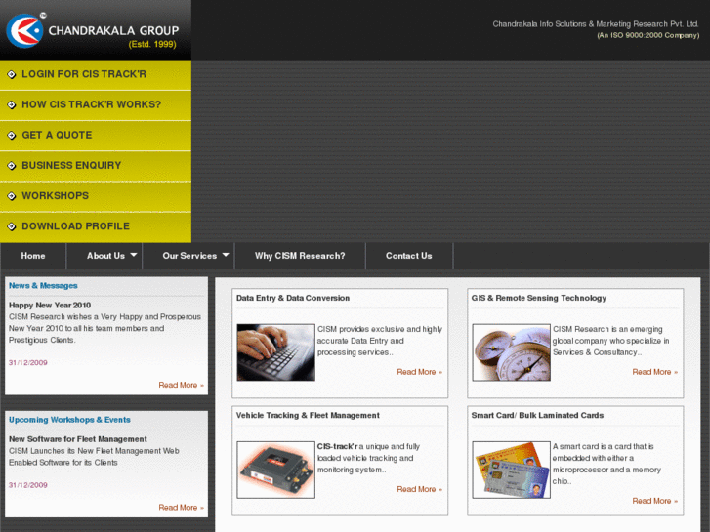Select Get a Quote sidebar link
Viewport: 710px width, 532px height.
[57, 135]
